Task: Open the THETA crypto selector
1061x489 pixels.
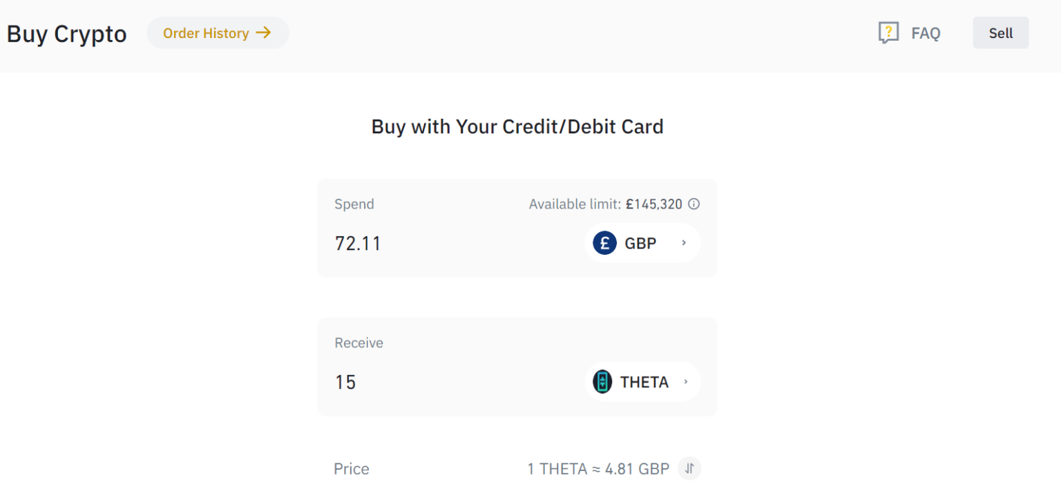Action: tap(643, 381)
